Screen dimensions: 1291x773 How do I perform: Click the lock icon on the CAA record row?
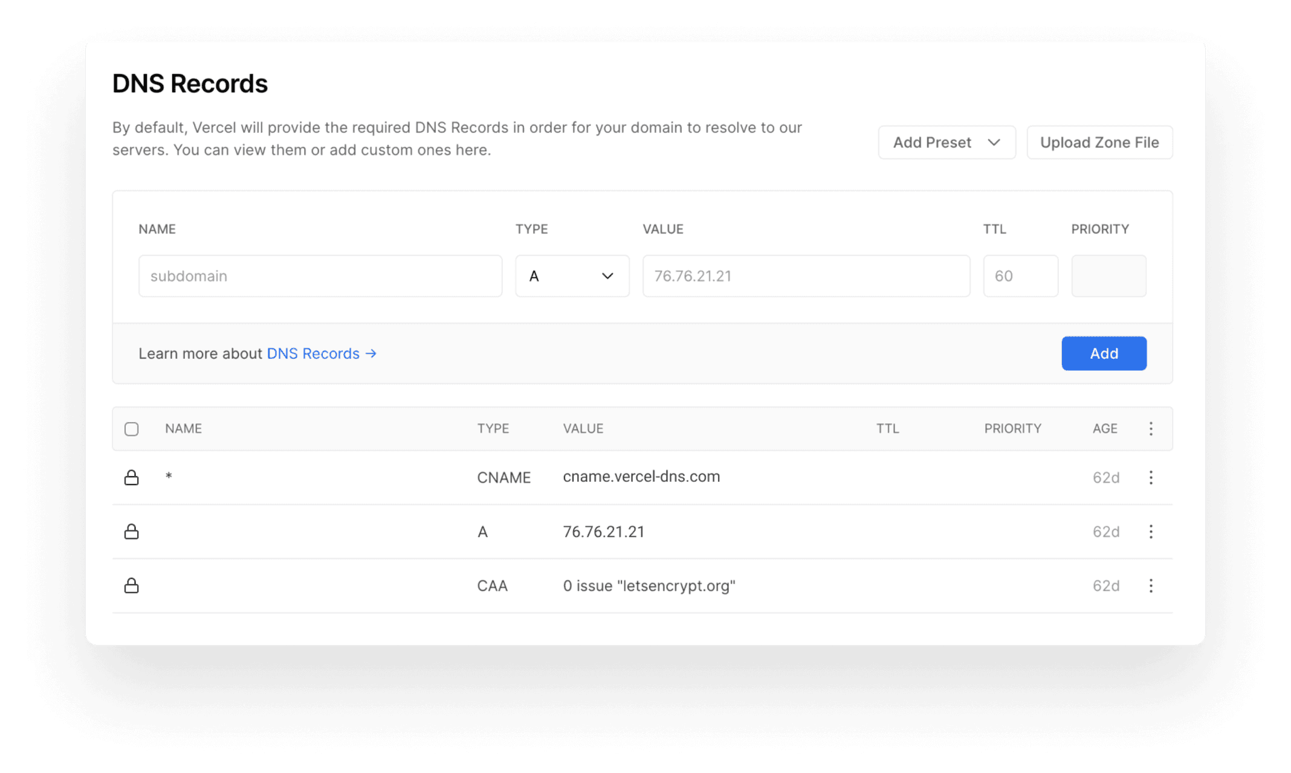click(132, 585)
